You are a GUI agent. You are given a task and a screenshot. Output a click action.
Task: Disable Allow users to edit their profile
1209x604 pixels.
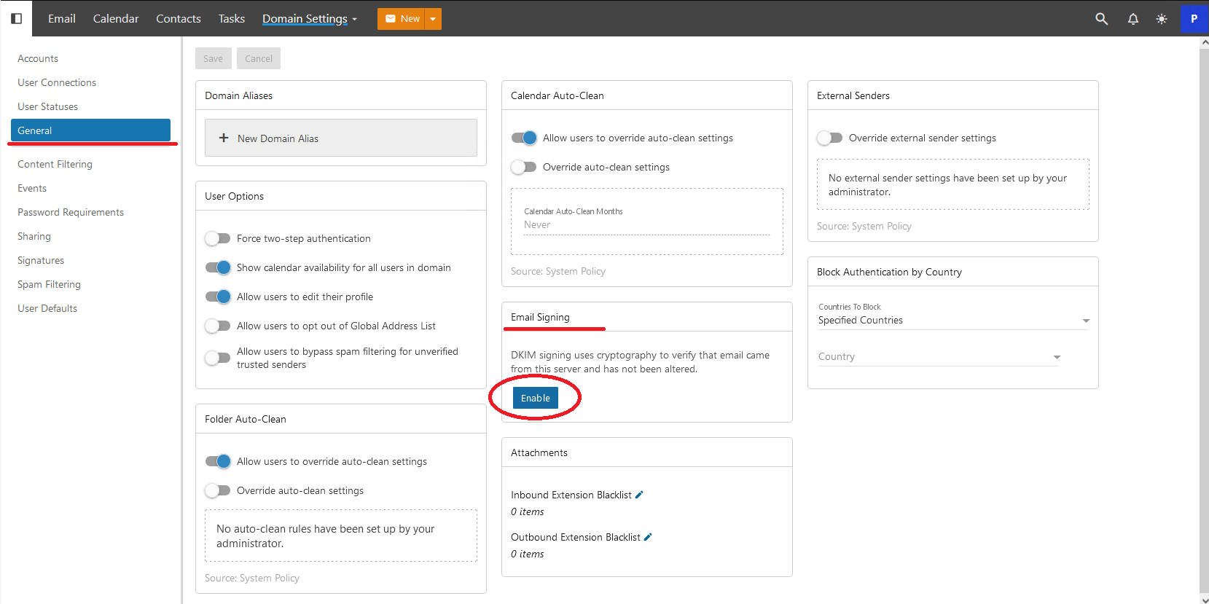tap(218, 297)
